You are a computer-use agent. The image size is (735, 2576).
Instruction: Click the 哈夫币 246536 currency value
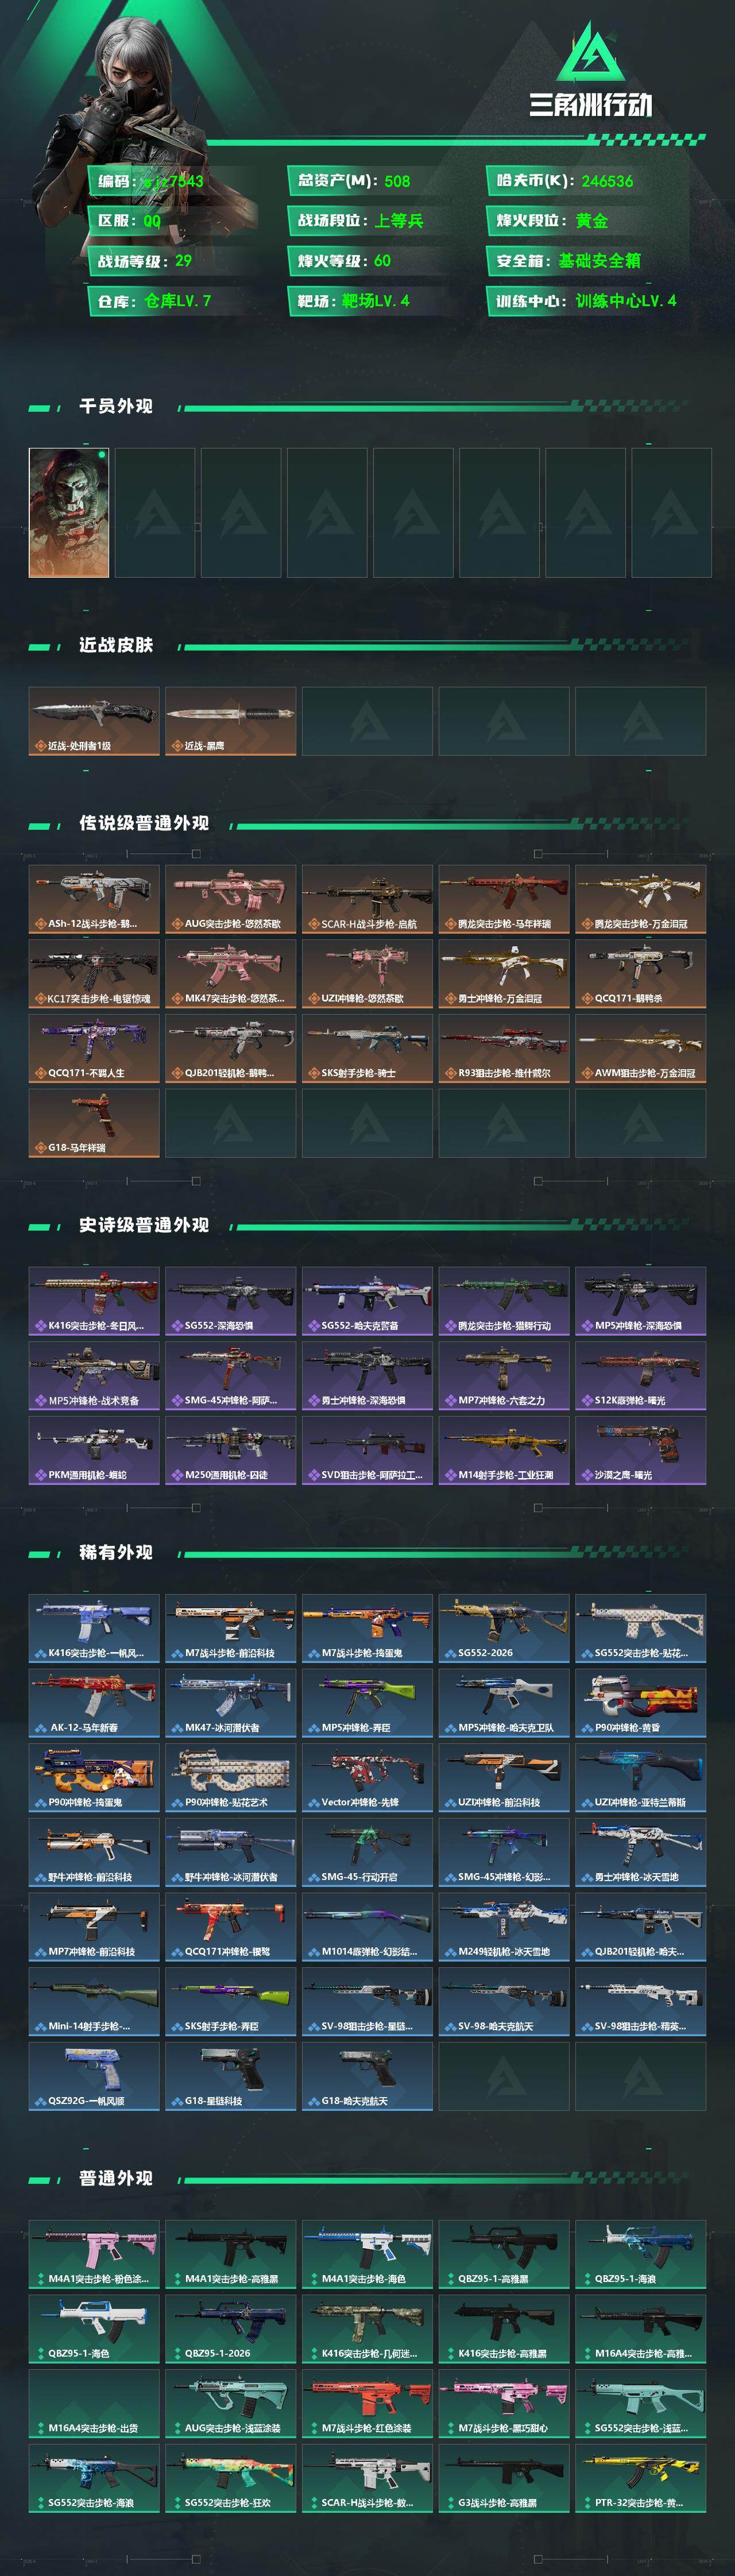click(607, 181)
